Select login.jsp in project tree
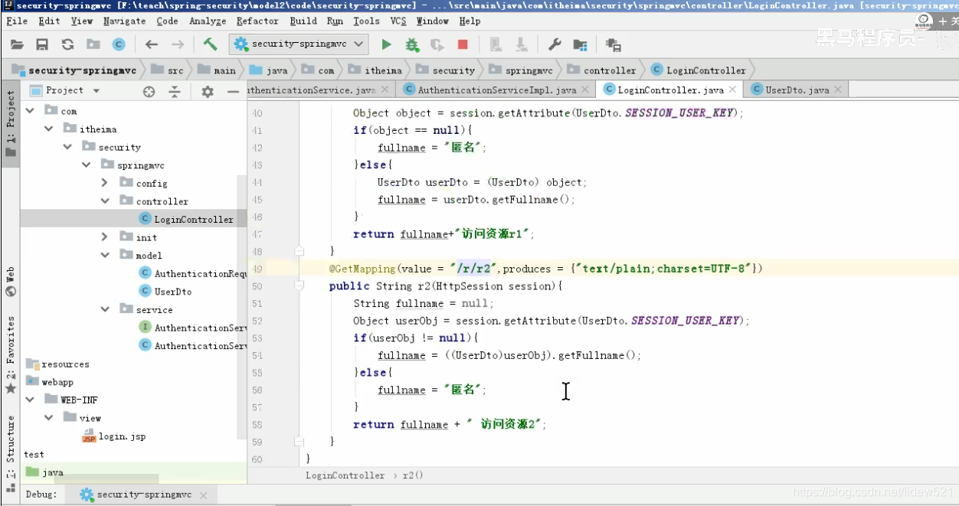 pos(114,436)
